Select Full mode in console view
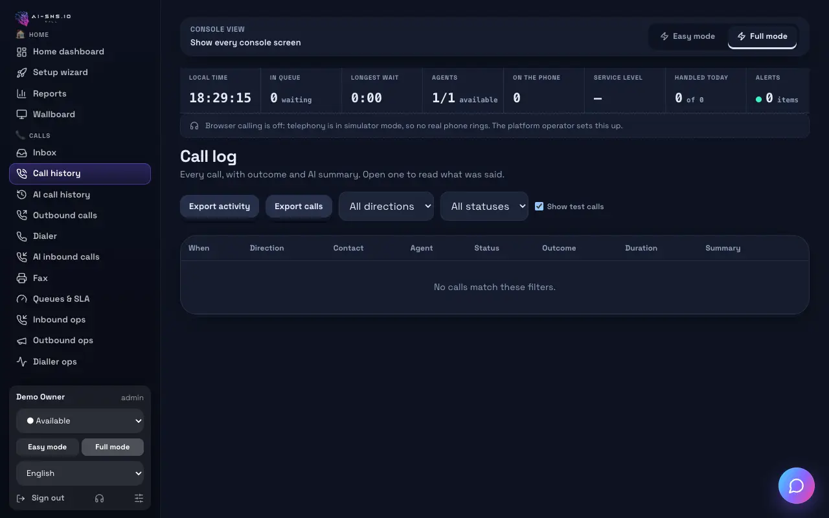The height and width of the screenshot is (518, 829). click(762, 36)
